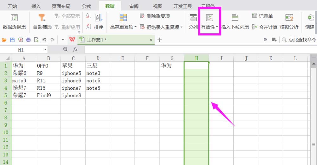Add a new document tab with plus
The width and height of the screenshot is (317, 165).
tap(159, 40)
